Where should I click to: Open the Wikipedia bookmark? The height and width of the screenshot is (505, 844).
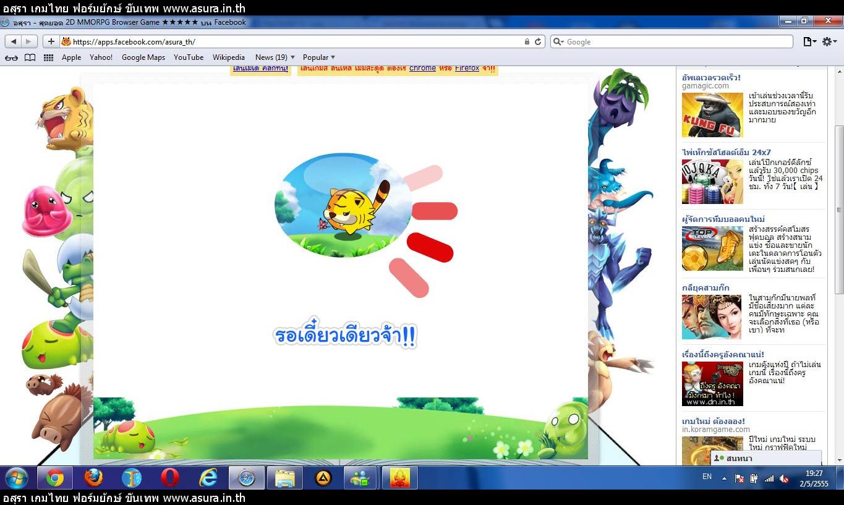pyautogui.click(x=229, y=57)
